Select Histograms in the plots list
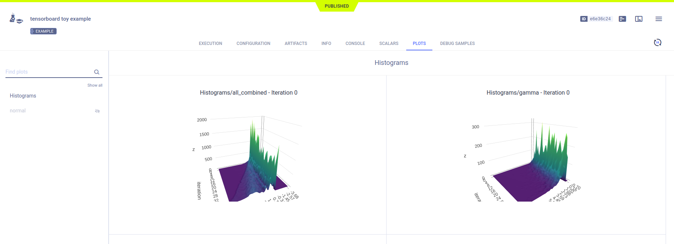This screenshot has height=244, width=674. pyautogui.click(x=23, y=96)
